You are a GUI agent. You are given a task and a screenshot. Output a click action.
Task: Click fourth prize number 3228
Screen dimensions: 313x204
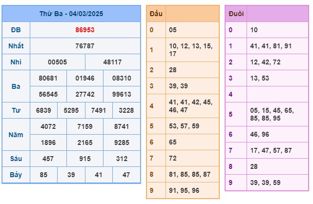[126, 110]
